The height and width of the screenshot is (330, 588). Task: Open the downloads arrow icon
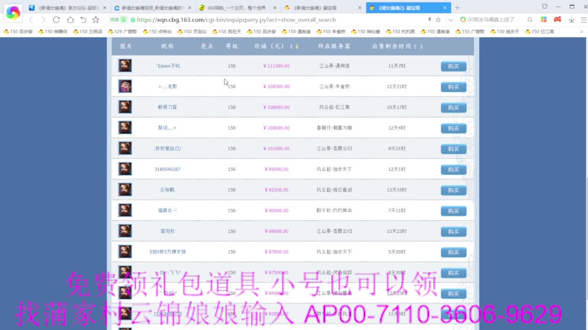pyautogui.click(x=571, y=20)
